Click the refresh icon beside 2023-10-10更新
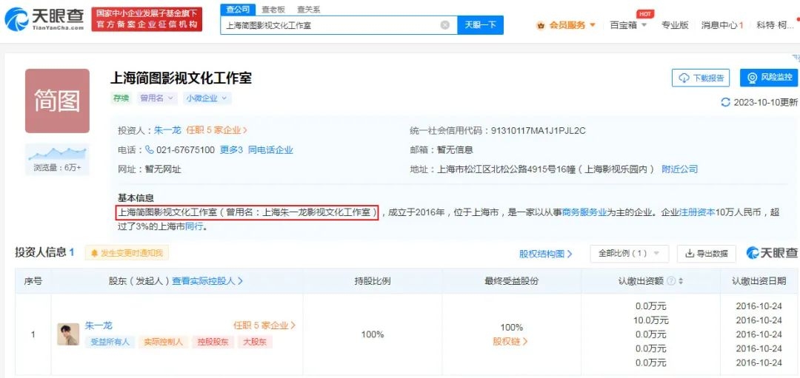 click(725, 102)
